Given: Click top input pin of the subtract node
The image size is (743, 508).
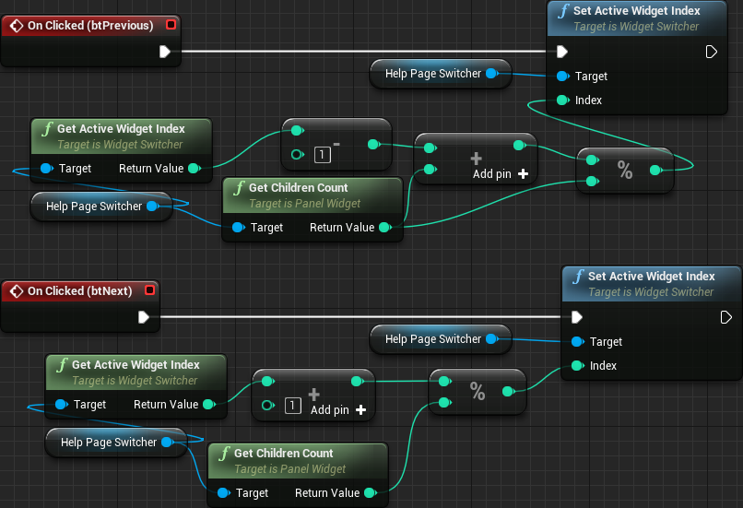Looking at the screenshot, I should tap(297, 130).
